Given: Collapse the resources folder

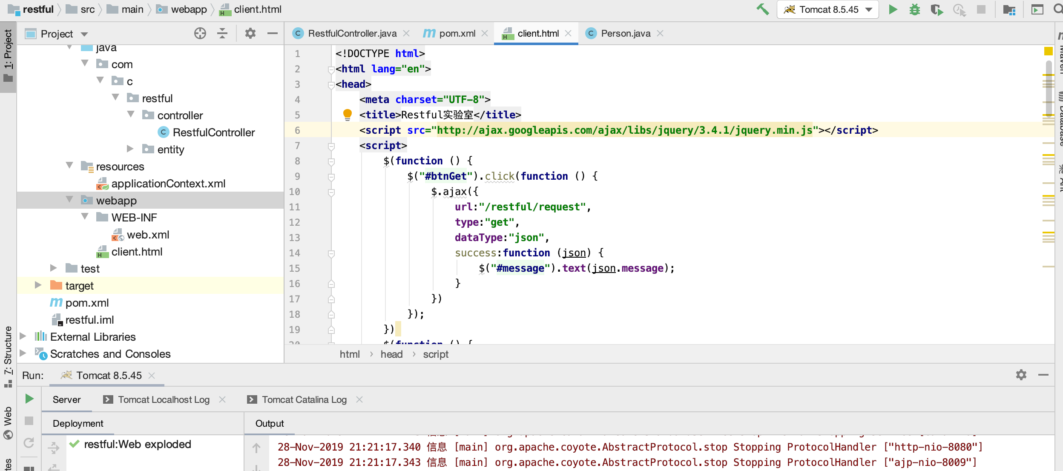Looking at the screenshot, I should pos(69,166).
